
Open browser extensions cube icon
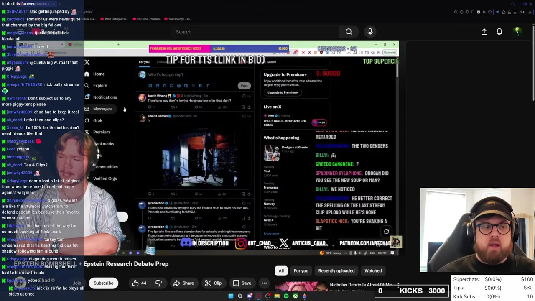504,12
